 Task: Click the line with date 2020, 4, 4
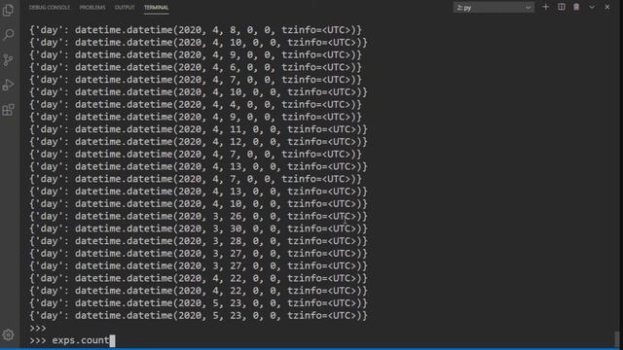[x=195, y=104]
